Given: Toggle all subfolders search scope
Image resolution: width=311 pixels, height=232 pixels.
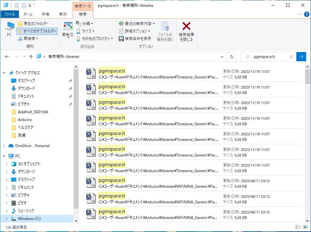Looking at the screenshot, I should point(37,31).
